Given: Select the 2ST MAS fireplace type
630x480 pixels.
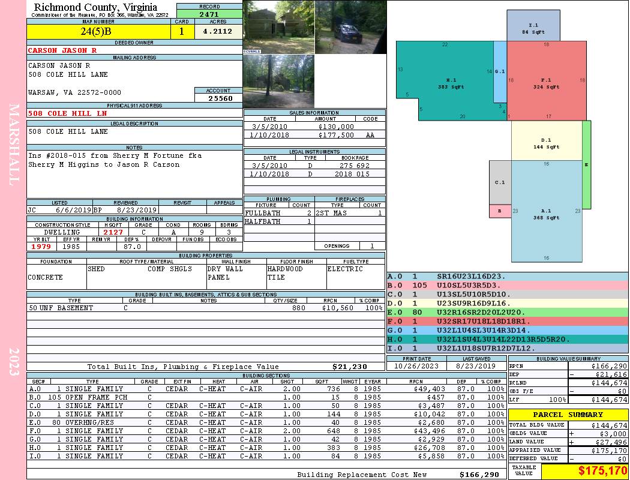Looking at the screenshot, I should (331, 213).
